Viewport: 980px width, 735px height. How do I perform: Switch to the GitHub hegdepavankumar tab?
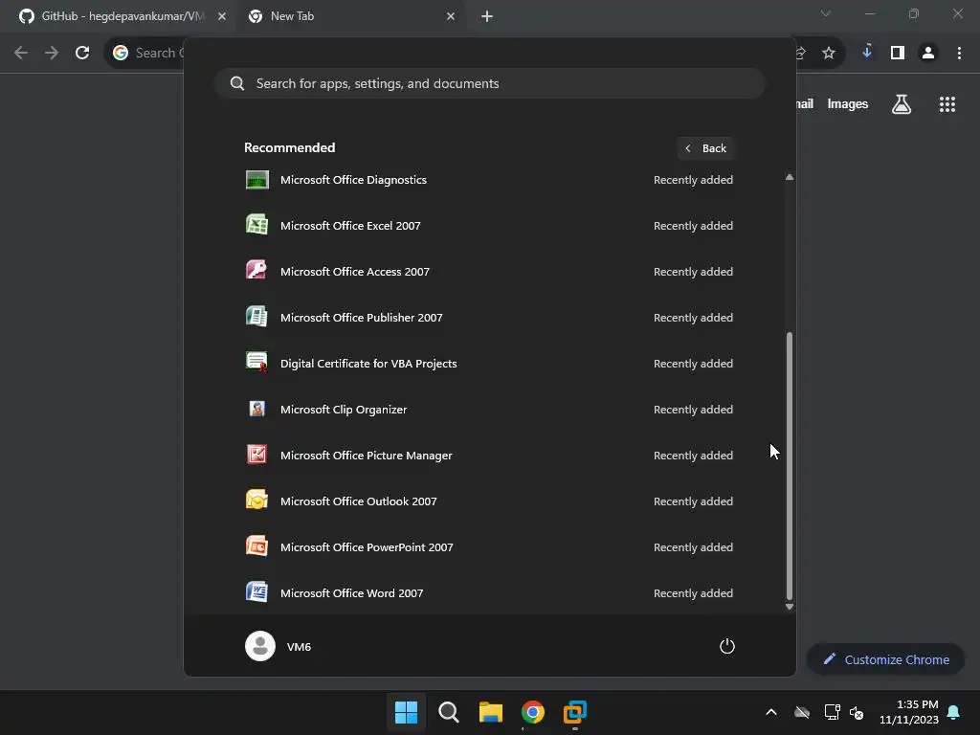pos(119,16)
